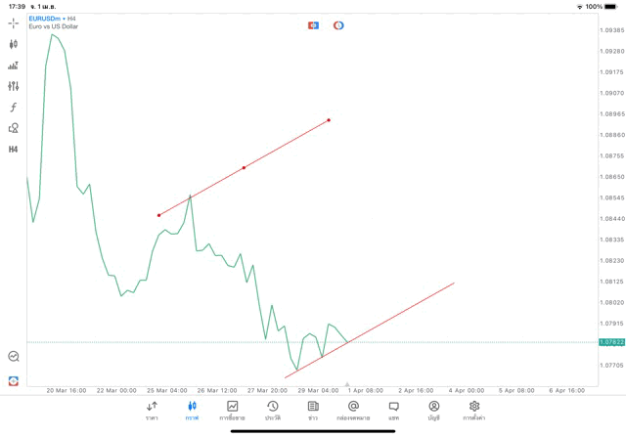Open the indicators function (f) icon
This screenshot has width=626, height=437.
click(x=14, y=108)
